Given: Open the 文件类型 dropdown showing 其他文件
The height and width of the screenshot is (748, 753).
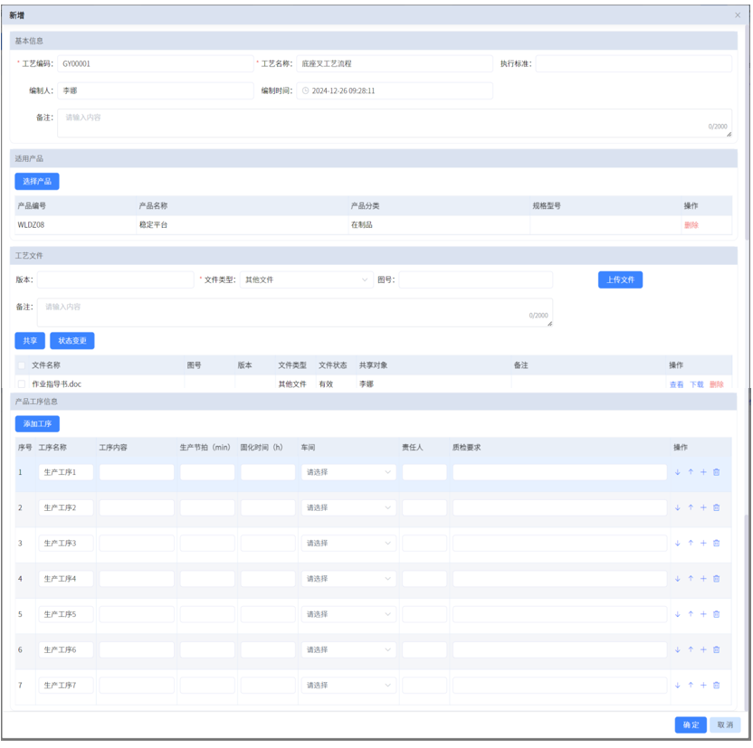Looking at the screenshot, I should [307, 279].
